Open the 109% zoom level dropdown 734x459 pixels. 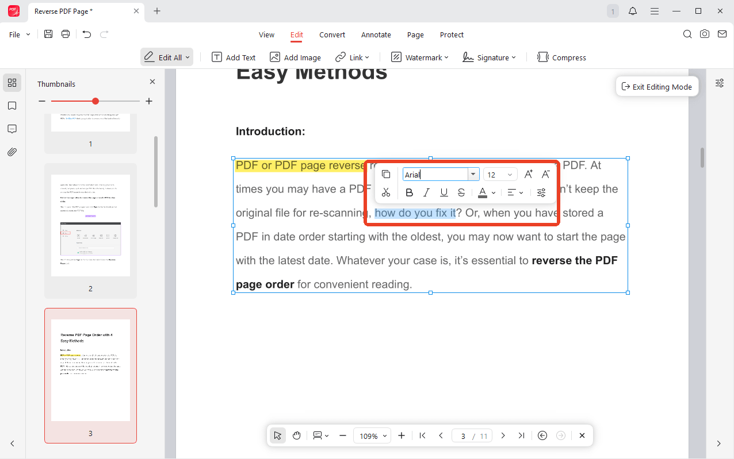click(372, 435)
